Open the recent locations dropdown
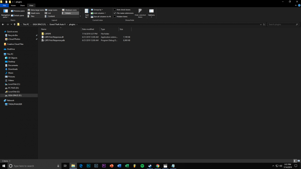Image resolution: width=301 pixels, height=169 pixels. [11, 25]
